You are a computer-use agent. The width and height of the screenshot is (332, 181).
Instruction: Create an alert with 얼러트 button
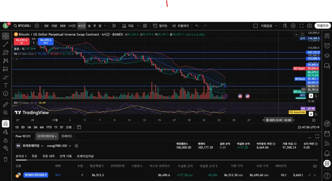(x=160, y=26)
